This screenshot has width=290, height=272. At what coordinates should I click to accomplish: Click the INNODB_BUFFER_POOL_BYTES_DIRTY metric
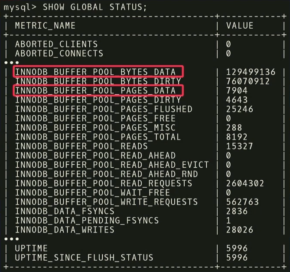[x=98, y=81]
